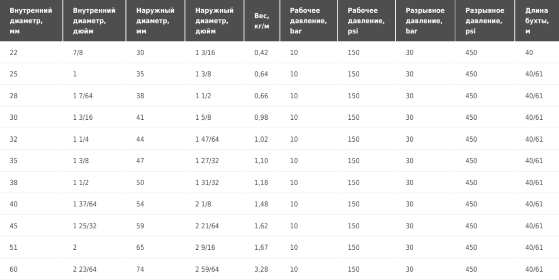Click inner diameter cell 60
The height and width of the screenshot is (280, 559).
point(14,269)
